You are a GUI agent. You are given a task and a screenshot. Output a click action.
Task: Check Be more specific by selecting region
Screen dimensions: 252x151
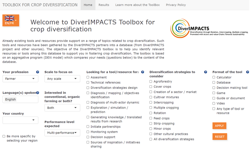pos(4,136)
